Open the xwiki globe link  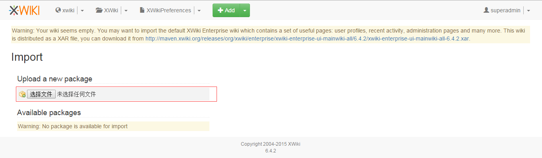point(65,10)
